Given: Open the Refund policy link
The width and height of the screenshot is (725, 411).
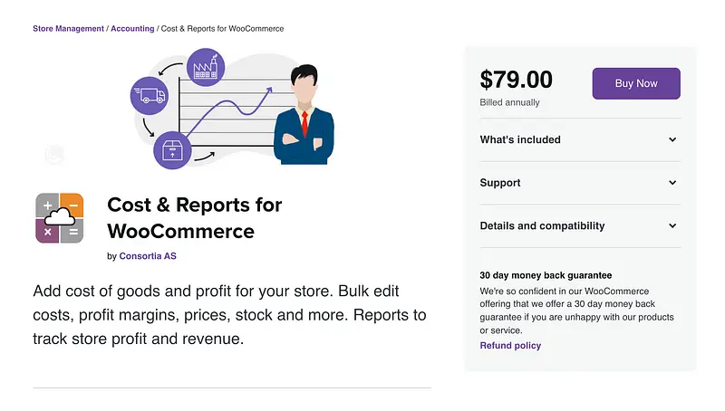Looking at the screenshot, I should click(x=510, y=345).
